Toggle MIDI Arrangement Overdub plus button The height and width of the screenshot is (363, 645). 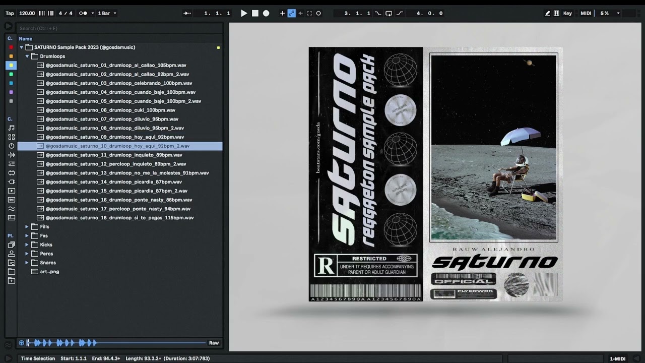point(282,14)
